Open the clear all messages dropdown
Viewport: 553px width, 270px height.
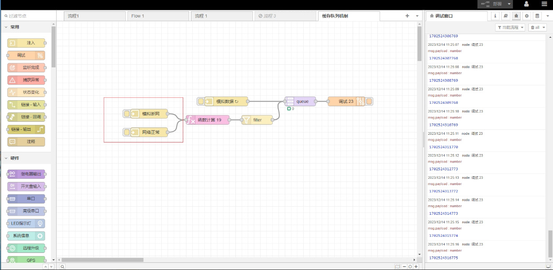(x=537, y=27)
